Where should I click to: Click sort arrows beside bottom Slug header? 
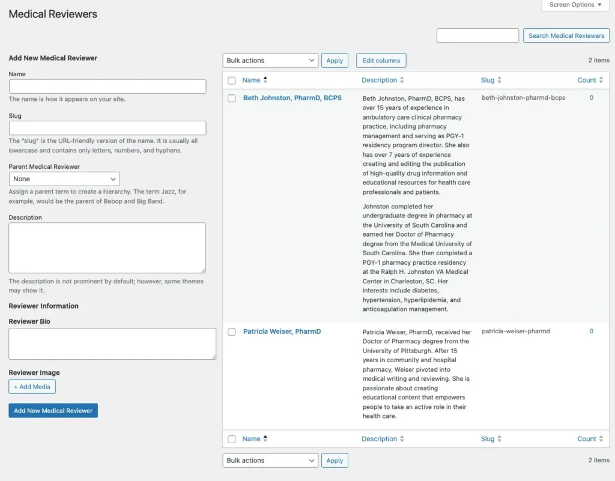pos(499,439)
